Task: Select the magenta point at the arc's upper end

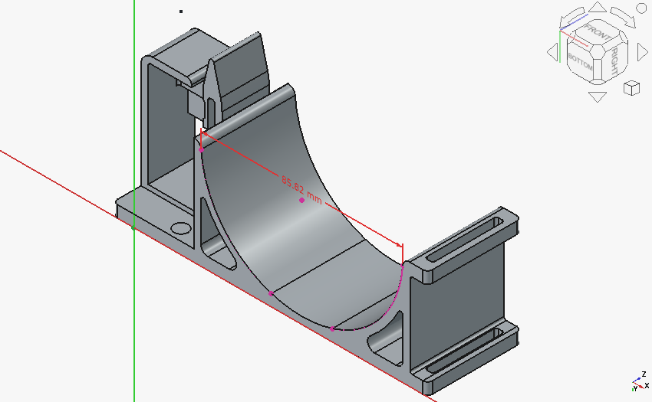Action: pyautogui.click(x=201, y=149)
